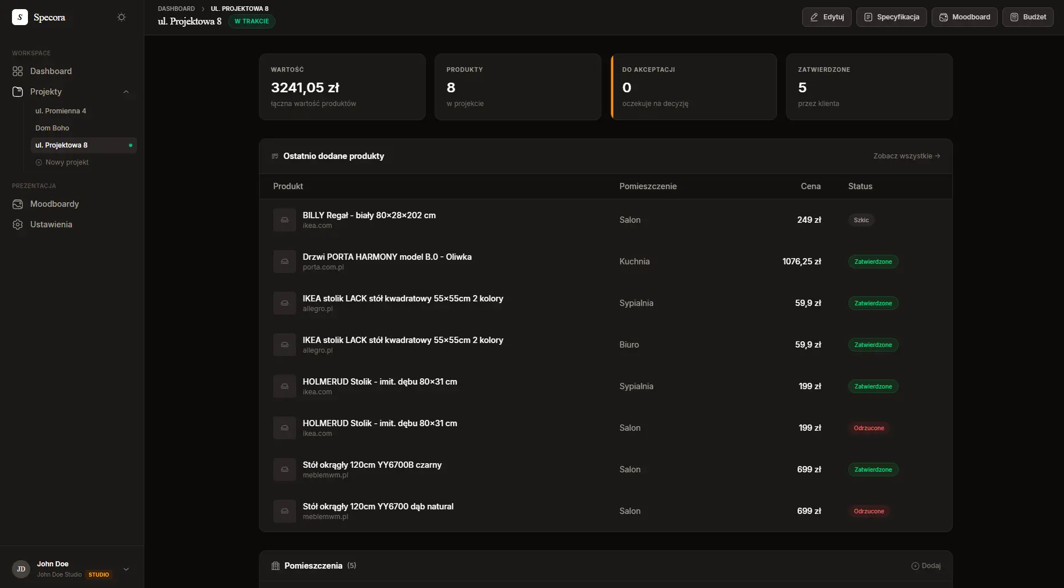Open the Budżet calculator button
The height and width of the screenshot is (588, 1064).
tap(1027, 17)
